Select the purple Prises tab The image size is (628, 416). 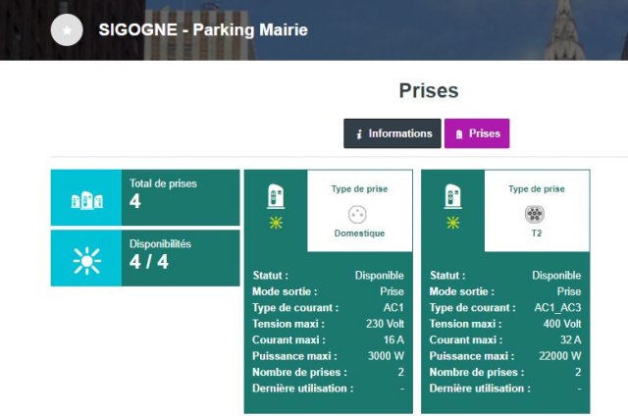pos(477,133)
